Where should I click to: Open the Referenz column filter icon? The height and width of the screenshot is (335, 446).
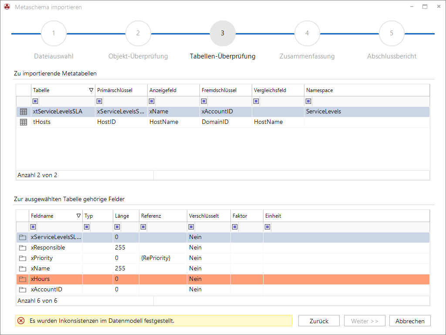(143, 227)
